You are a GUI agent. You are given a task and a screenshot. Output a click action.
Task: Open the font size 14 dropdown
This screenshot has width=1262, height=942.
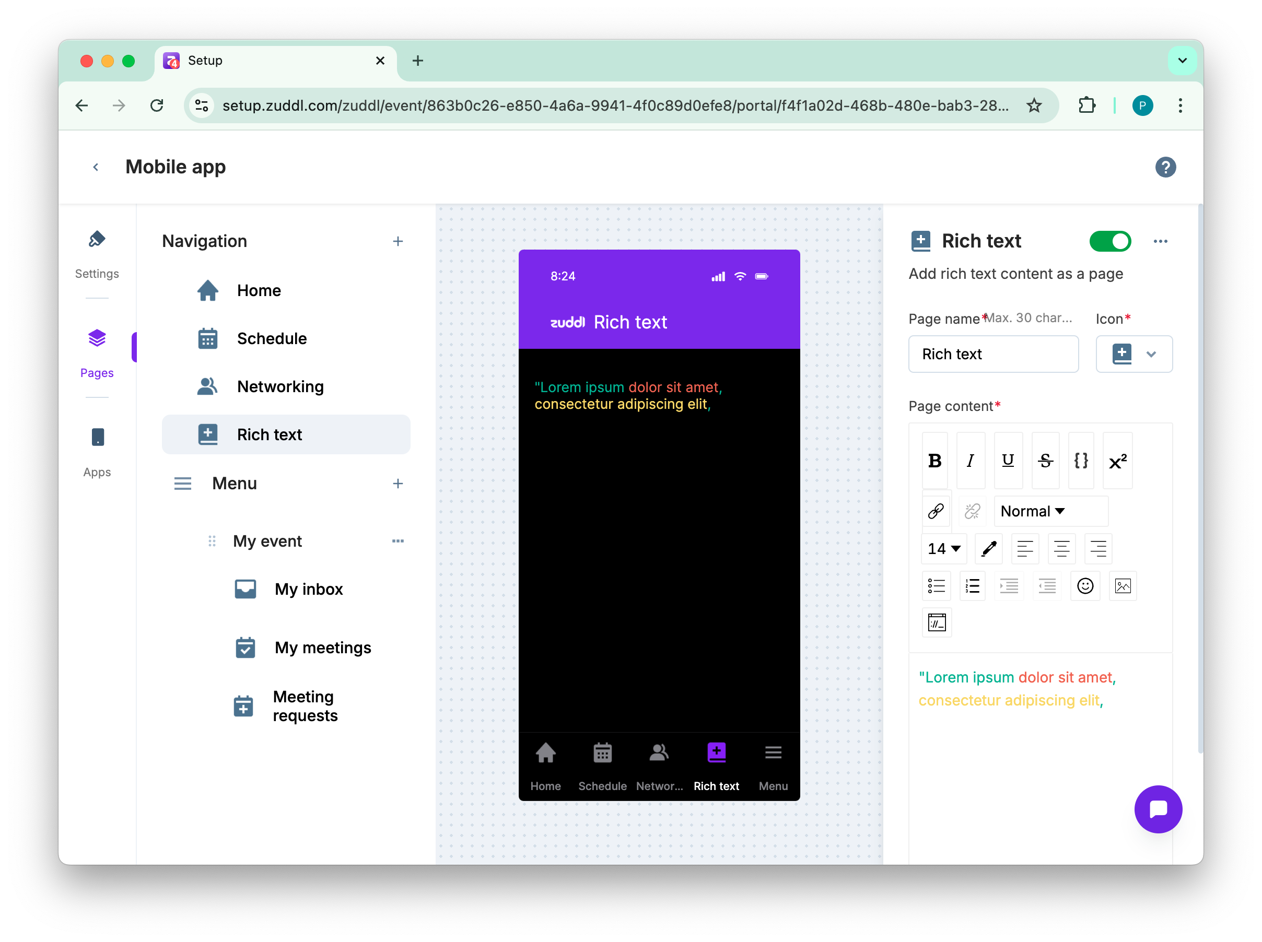point(944,549)
